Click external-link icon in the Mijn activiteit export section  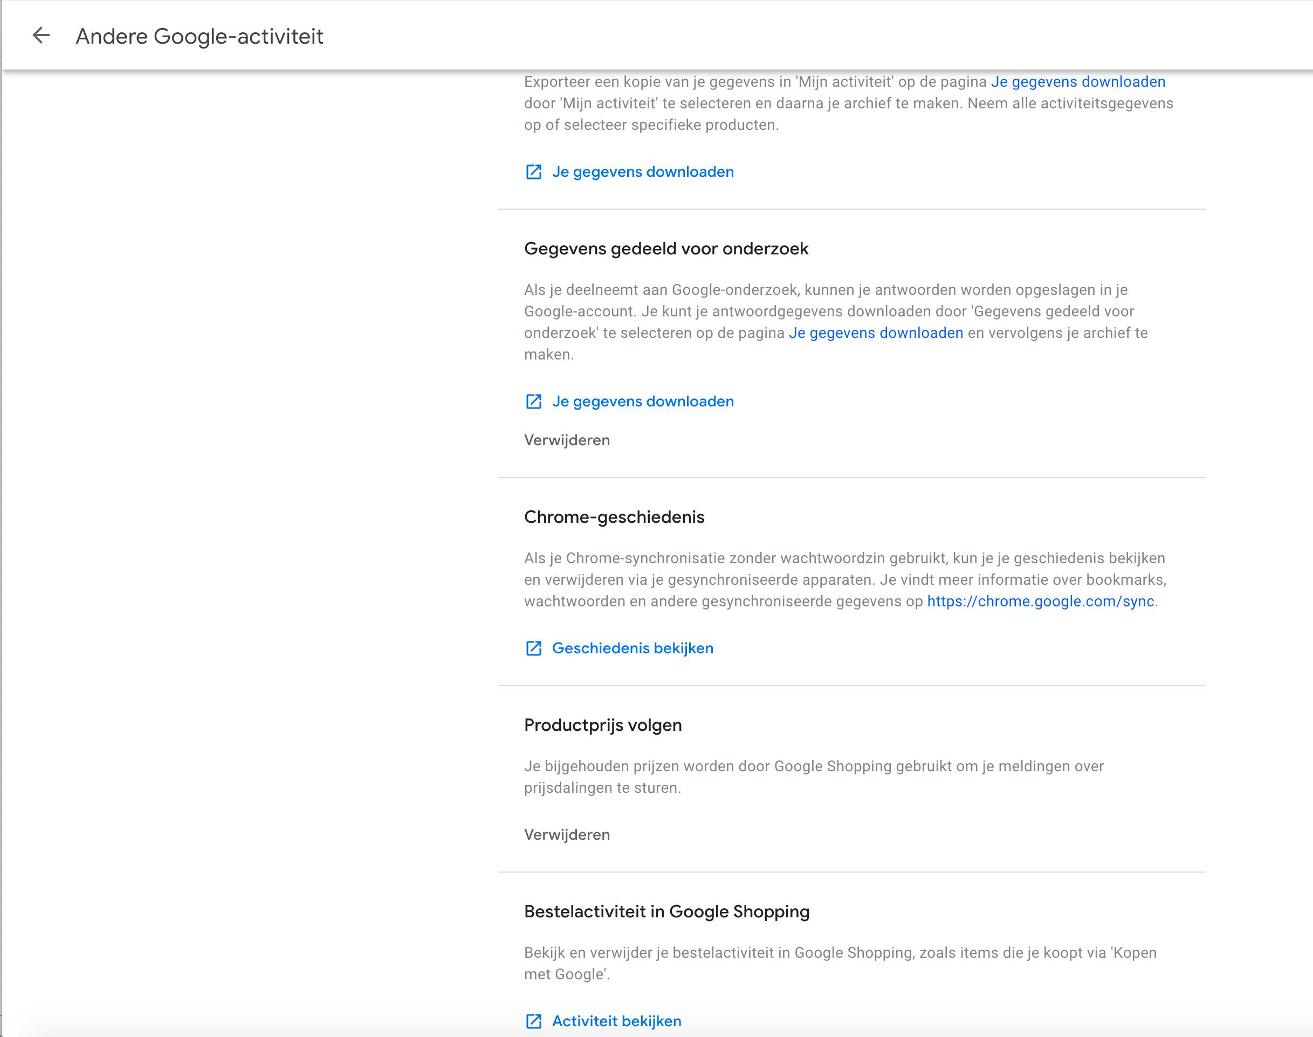533,172
